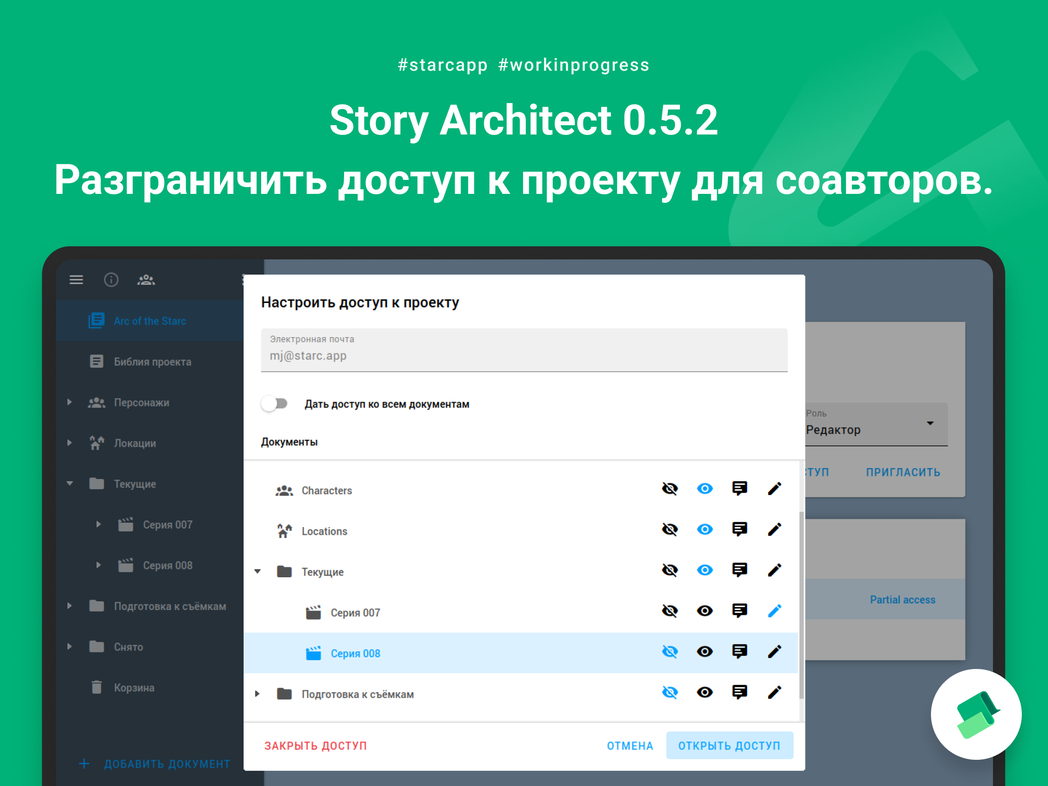Open the collaborators icon in the sidebar toolbar
Screen dimensions: 1048x786
146,280
